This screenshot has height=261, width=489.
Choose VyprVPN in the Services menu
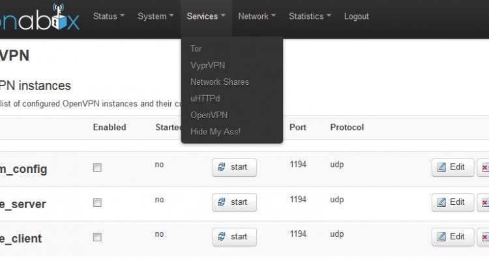pyautogui.click(x=207, y=65)
